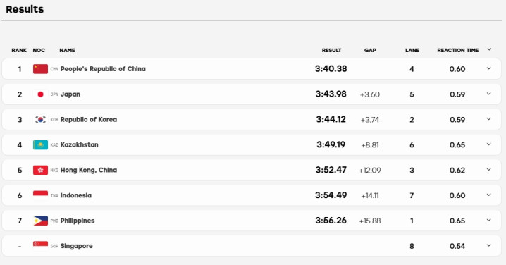Click the Kazakhstan flag icon
Viewport: 506px width, 265px height.
(x=40, y=145)
